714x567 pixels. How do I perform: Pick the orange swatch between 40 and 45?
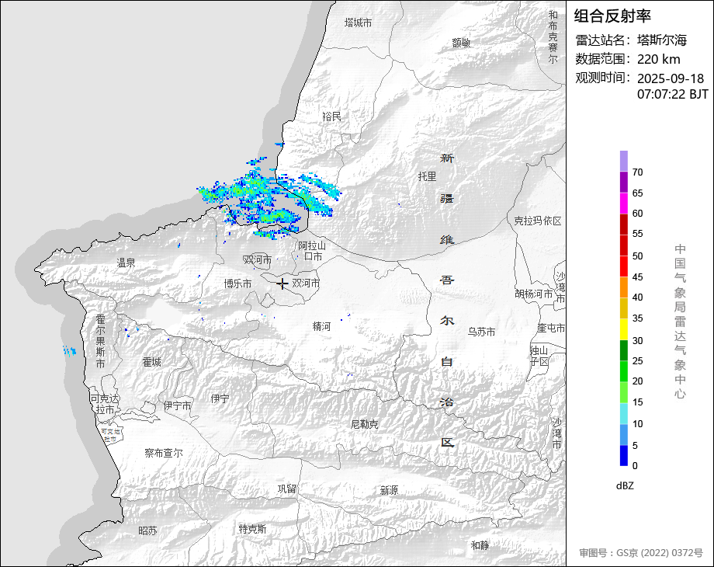click(x=623, y=287)
